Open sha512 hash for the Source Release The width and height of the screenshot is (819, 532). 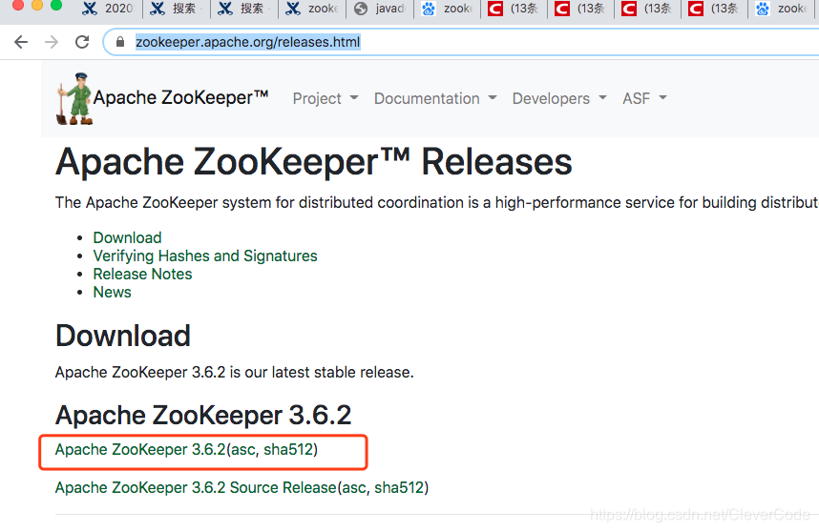tap(400, 488)
